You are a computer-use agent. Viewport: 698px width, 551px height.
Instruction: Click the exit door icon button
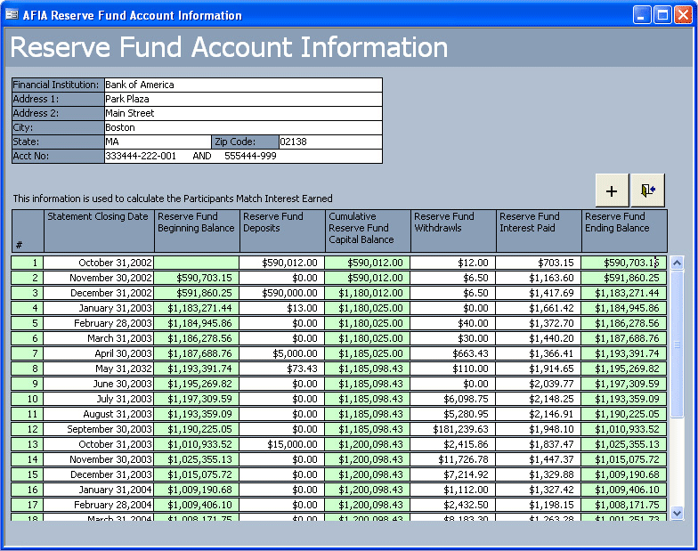click(647, 190)
